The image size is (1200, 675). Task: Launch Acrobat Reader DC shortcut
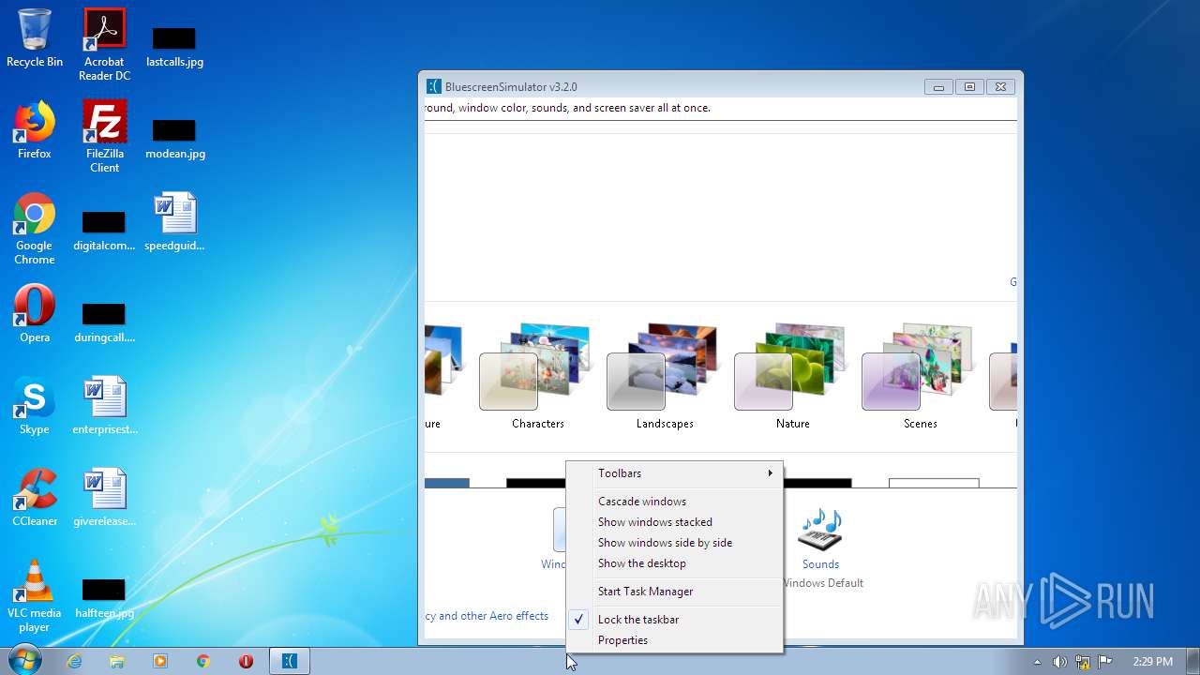tap(104, 44)
